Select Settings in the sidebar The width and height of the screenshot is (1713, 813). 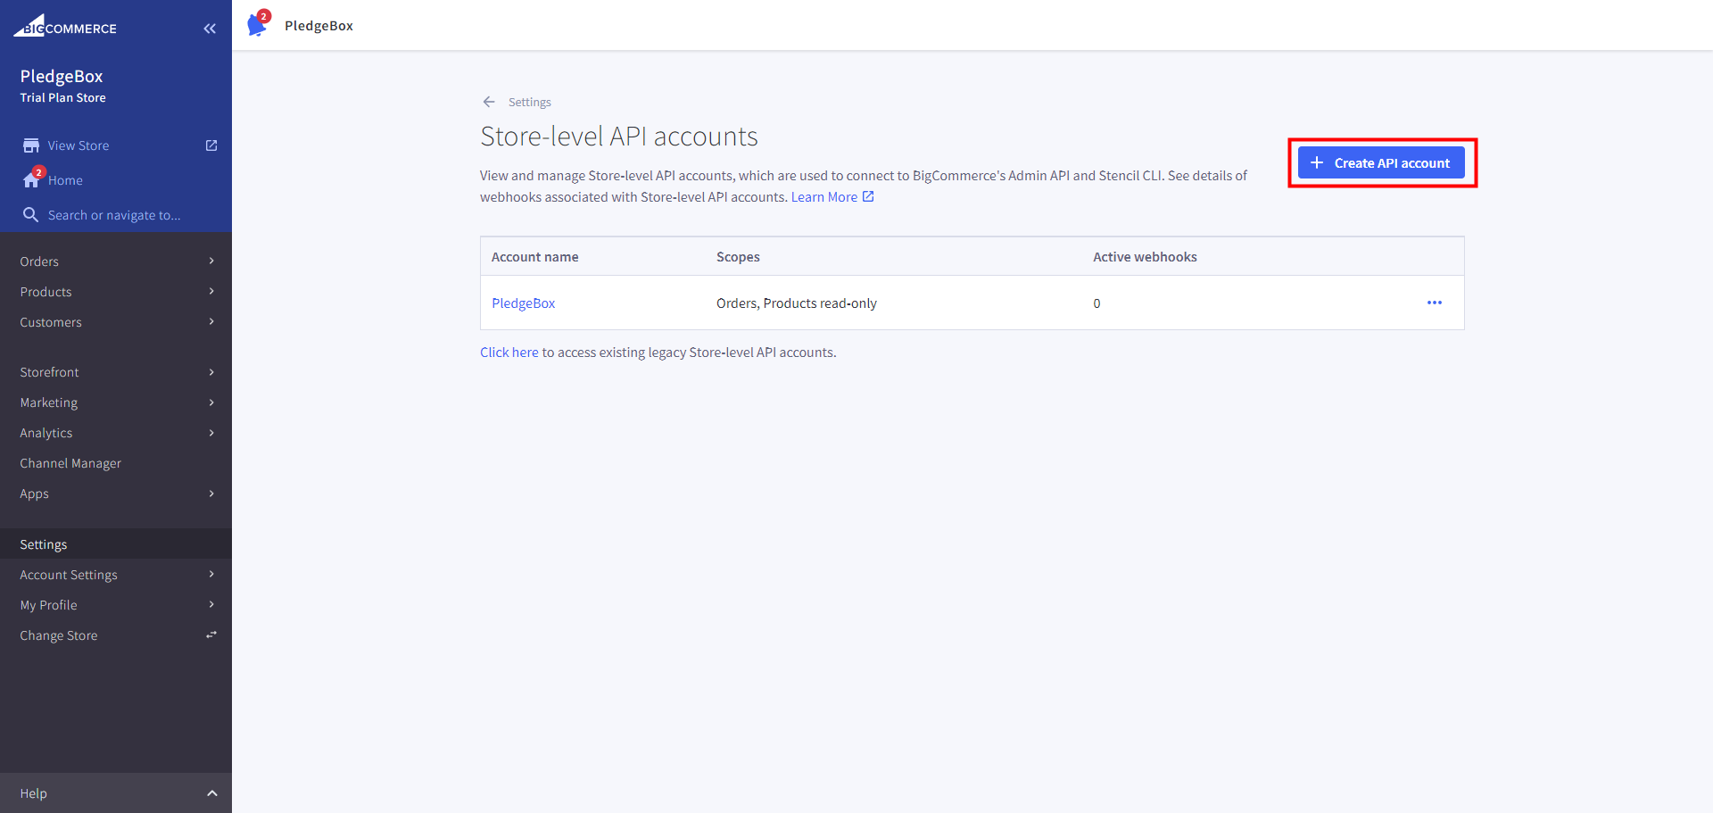[x=44, y=544]
